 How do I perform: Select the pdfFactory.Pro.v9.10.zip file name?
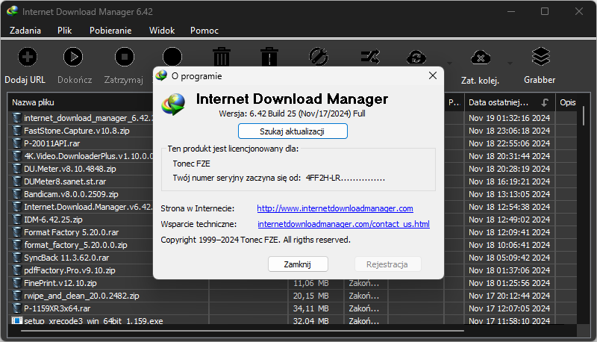pyautogui.click(x=69, y=270)
